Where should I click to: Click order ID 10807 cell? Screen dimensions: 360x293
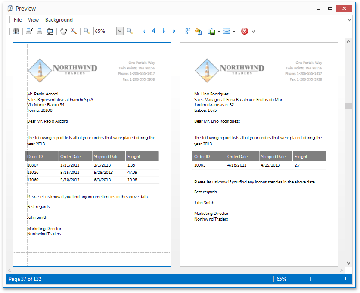33,165
